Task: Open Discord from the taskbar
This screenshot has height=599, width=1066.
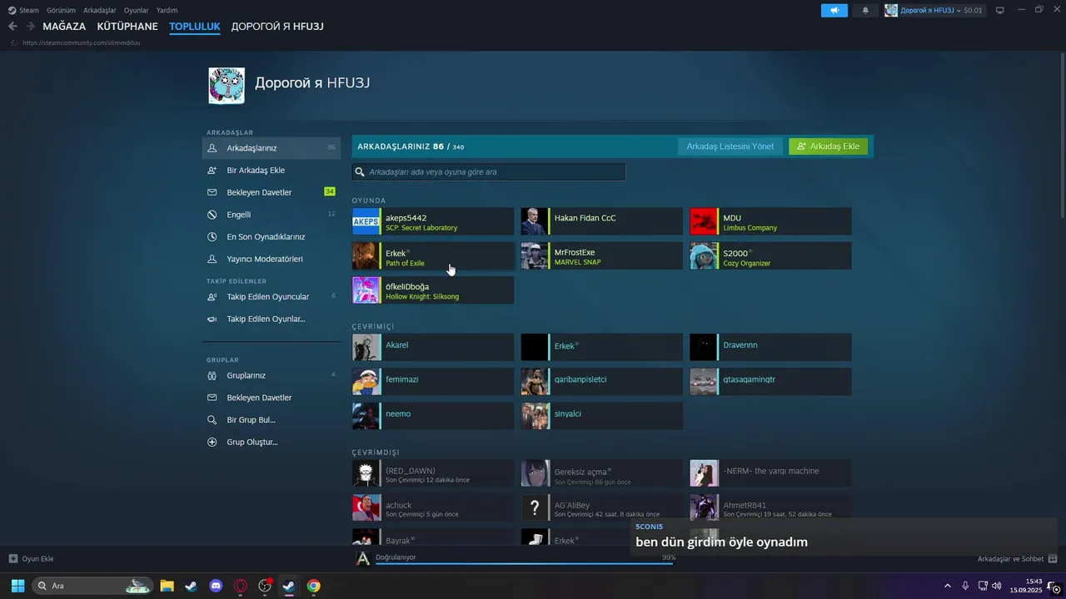Action: tap(216, 586)
